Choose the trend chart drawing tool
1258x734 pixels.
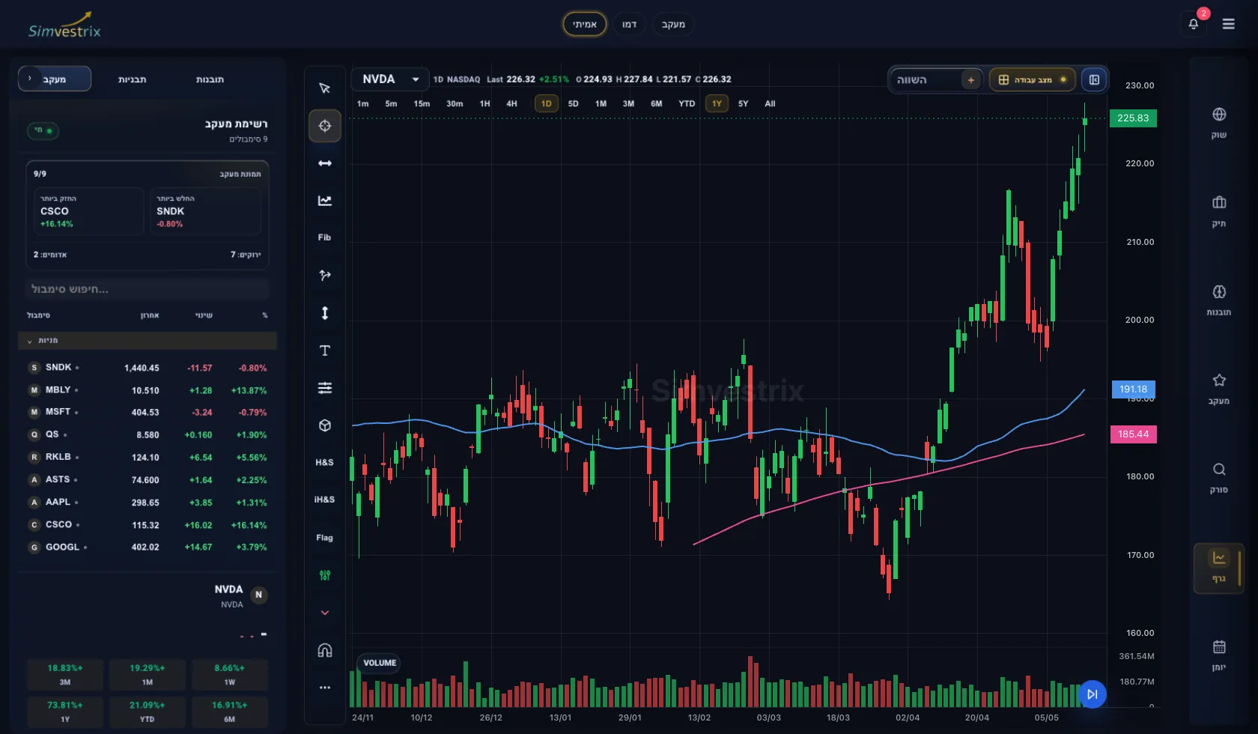(324, 201)
